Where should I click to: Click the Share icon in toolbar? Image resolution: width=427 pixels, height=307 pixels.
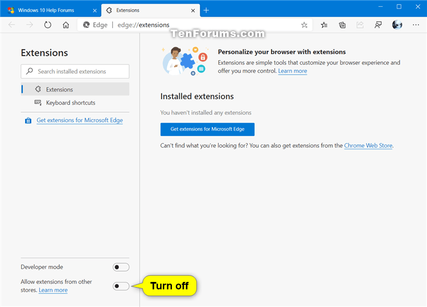(360, 25)
